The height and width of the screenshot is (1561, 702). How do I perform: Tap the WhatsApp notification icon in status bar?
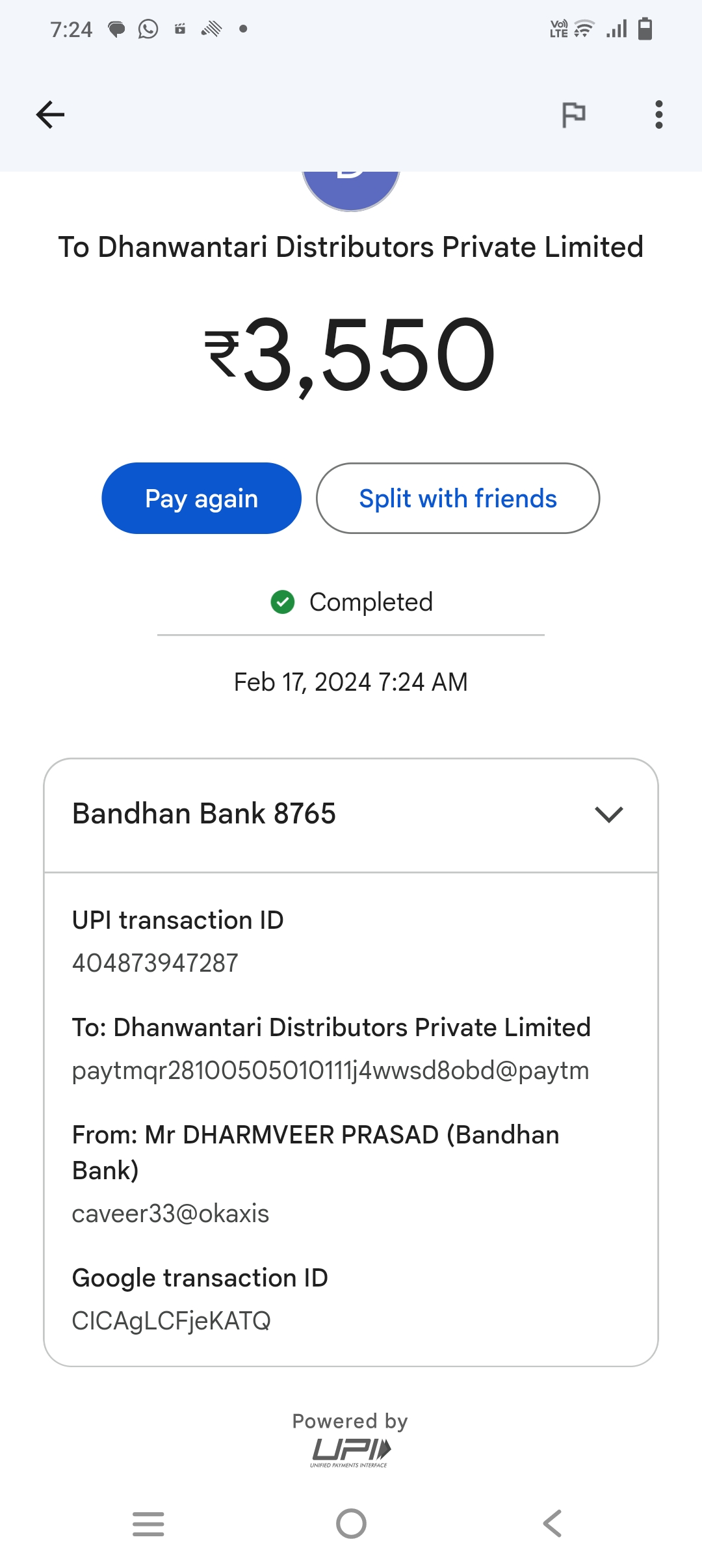tap(148, 29)
